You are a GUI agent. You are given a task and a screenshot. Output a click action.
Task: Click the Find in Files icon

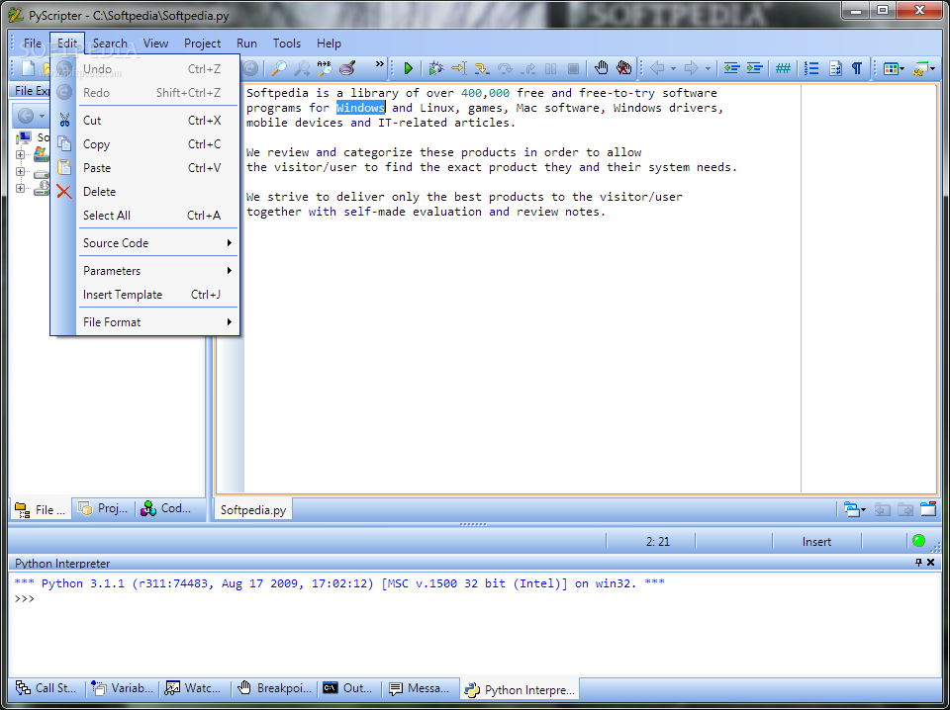coord(347,68)
